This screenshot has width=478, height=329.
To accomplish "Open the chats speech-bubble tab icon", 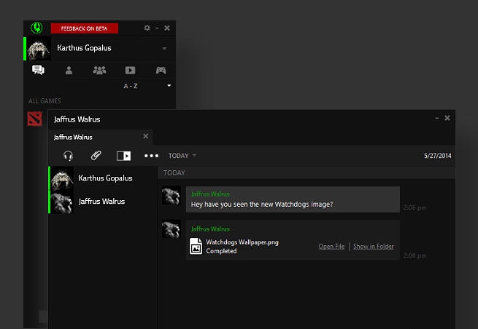I will [x=38, y=71].
